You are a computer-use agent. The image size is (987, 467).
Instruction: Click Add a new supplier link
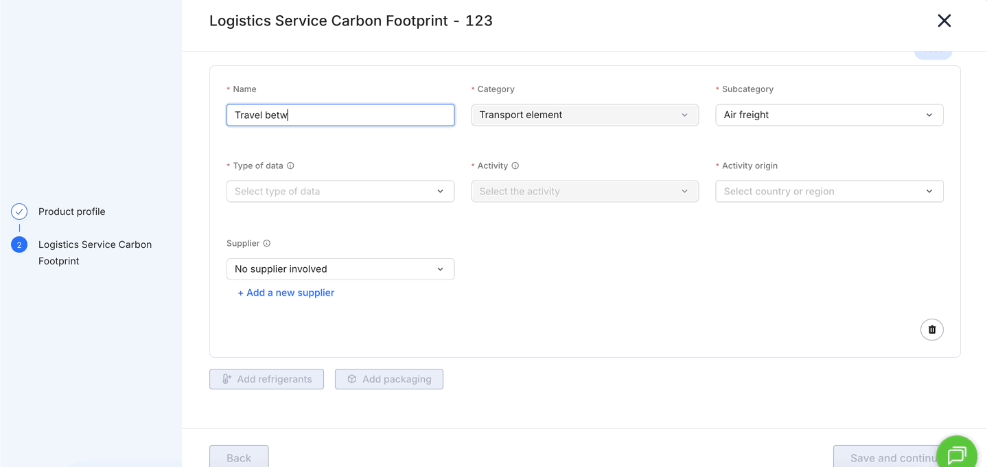pos(286,293)
